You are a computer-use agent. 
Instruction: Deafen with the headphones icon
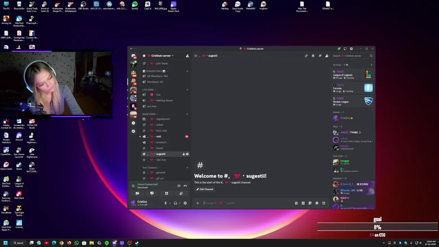coord(175,203)
